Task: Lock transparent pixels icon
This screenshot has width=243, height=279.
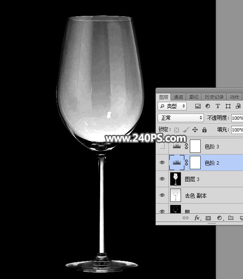Action: point(176,130)
